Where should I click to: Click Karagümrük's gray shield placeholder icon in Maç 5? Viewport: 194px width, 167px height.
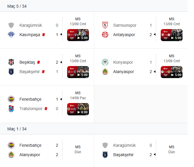click(x=11, y=25)
